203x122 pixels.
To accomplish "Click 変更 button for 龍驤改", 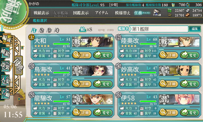I will pyautogui.click(x=103, y=112).
